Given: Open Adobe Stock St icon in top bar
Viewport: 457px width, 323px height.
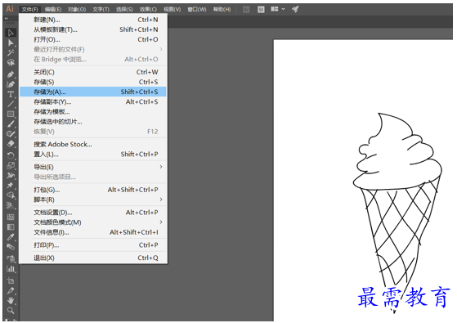Looking at the screenshot, I should click(x=261, y=10).
